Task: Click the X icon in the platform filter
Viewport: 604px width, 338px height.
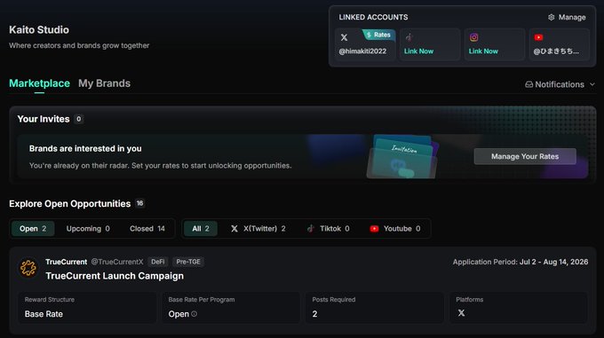Action: tap(234, 228)
